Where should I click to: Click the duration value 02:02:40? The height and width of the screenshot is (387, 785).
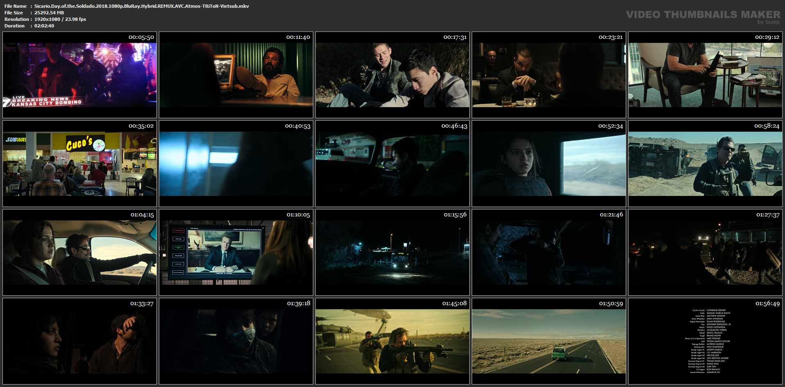(x=44, y=26)
